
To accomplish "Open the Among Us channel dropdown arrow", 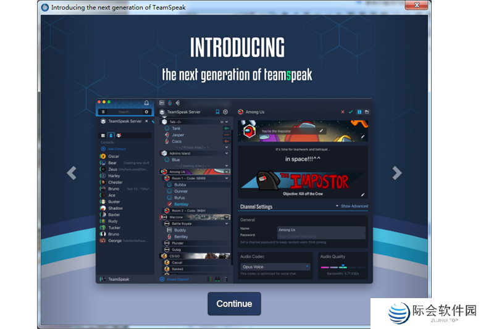I will click(x=227, y=172).
